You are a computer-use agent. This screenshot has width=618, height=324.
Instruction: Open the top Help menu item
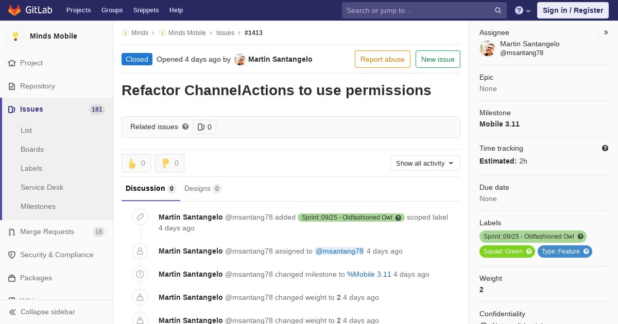176,10
